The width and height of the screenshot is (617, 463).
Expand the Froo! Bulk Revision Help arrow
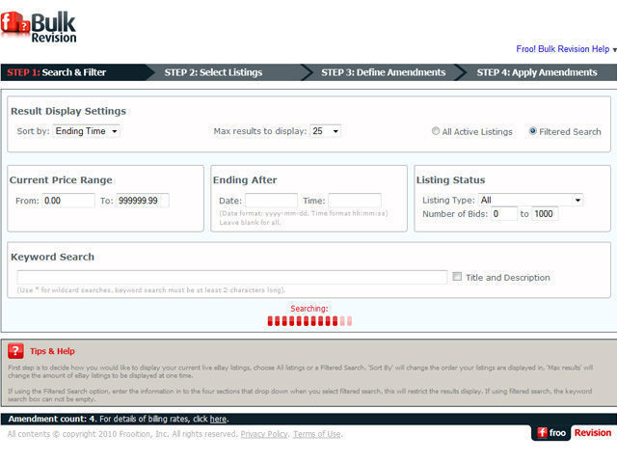coord(614,50)
